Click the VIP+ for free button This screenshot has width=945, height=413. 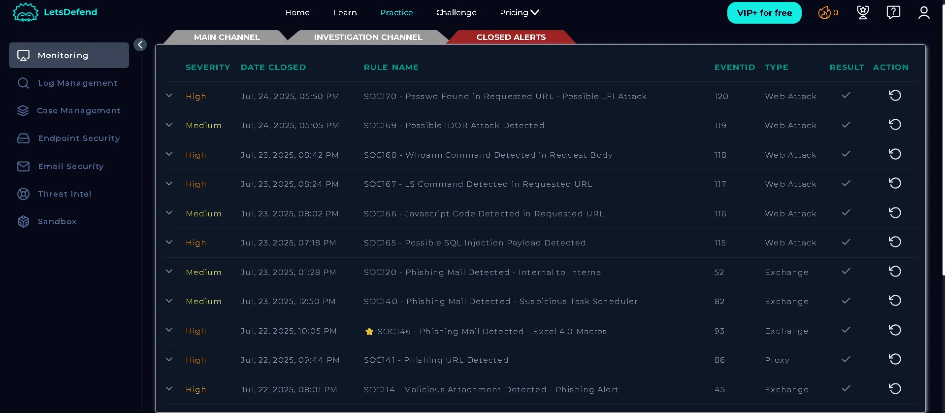[x=764, y=13]
